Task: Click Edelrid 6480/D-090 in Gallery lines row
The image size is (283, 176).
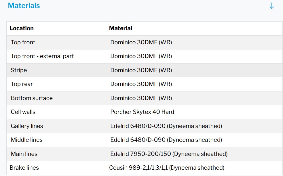Action: click(166, 126)
